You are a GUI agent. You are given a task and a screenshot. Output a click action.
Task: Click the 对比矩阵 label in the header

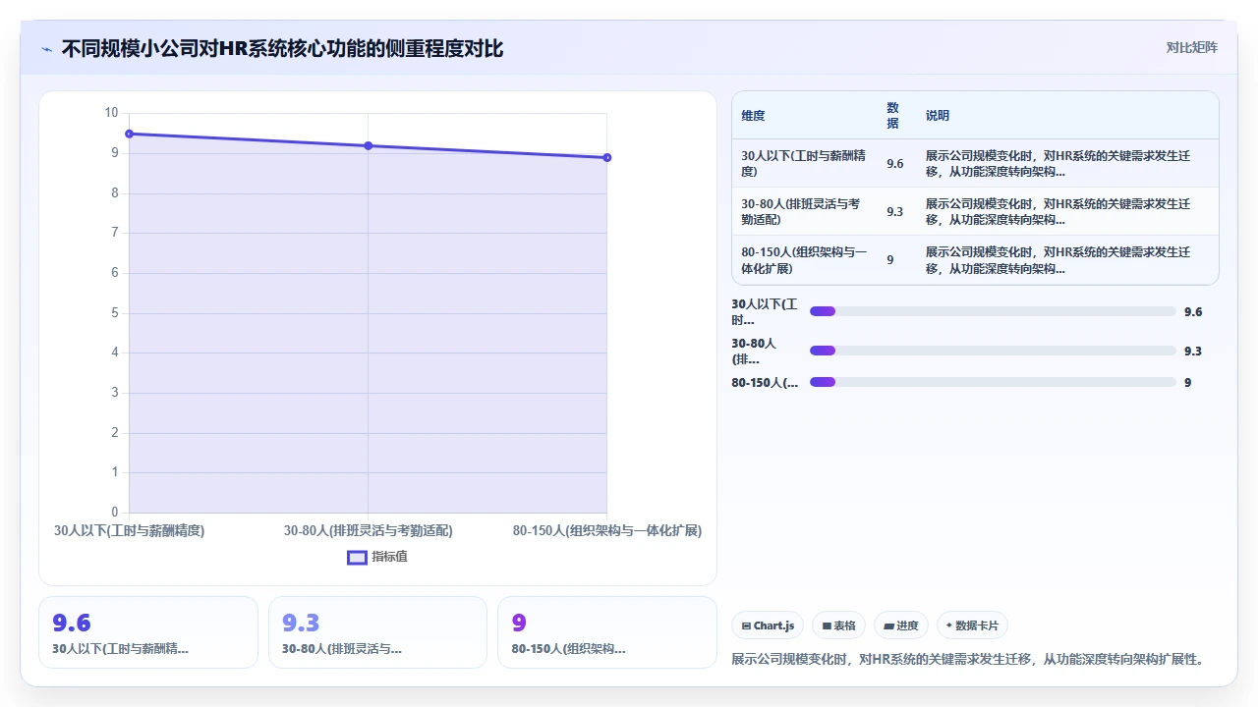(1191, 48)
